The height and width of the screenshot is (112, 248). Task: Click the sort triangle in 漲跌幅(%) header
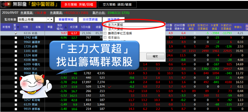66,27
